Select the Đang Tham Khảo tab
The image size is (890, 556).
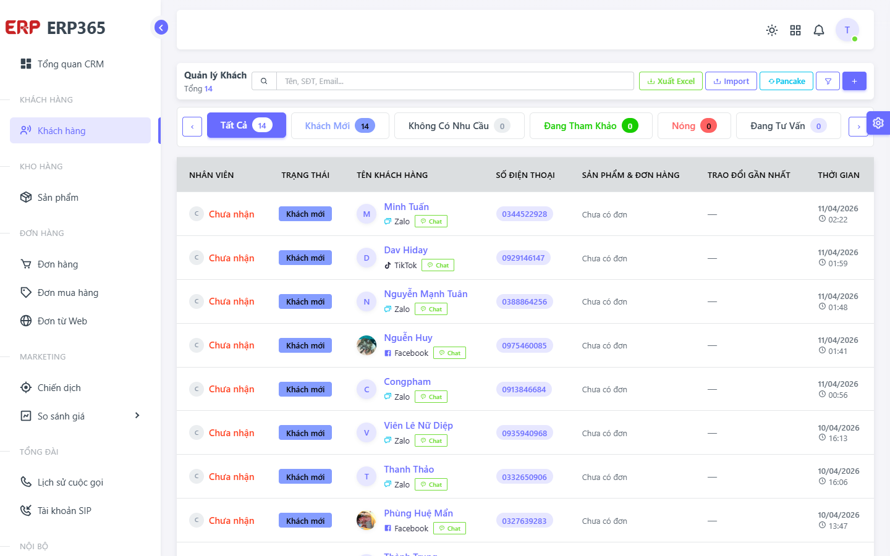tap(591, 126)
